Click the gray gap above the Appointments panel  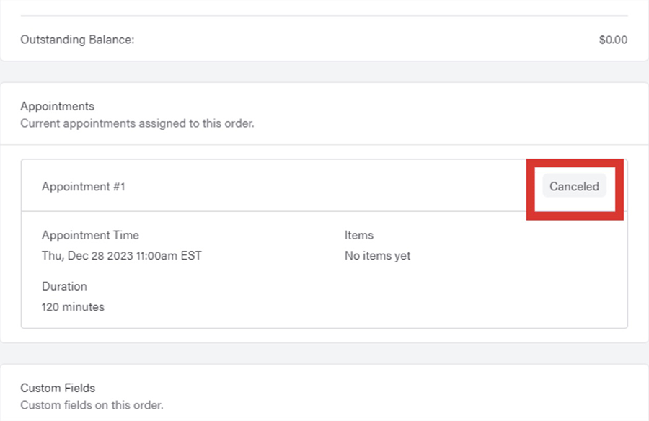click(324, 71)
